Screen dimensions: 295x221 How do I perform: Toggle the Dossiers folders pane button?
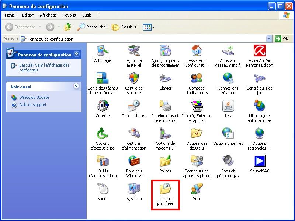pos(124,27)
